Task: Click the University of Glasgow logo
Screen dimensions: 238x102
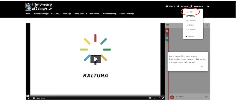Action: tap(39, 7)
